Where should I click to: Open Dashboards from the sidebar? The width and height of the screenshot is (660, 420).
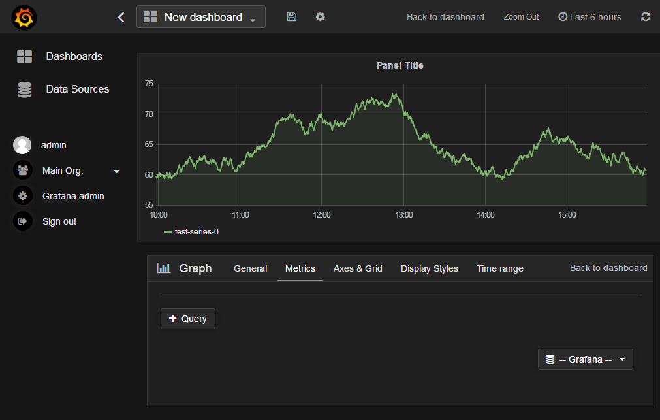point(74,56)
